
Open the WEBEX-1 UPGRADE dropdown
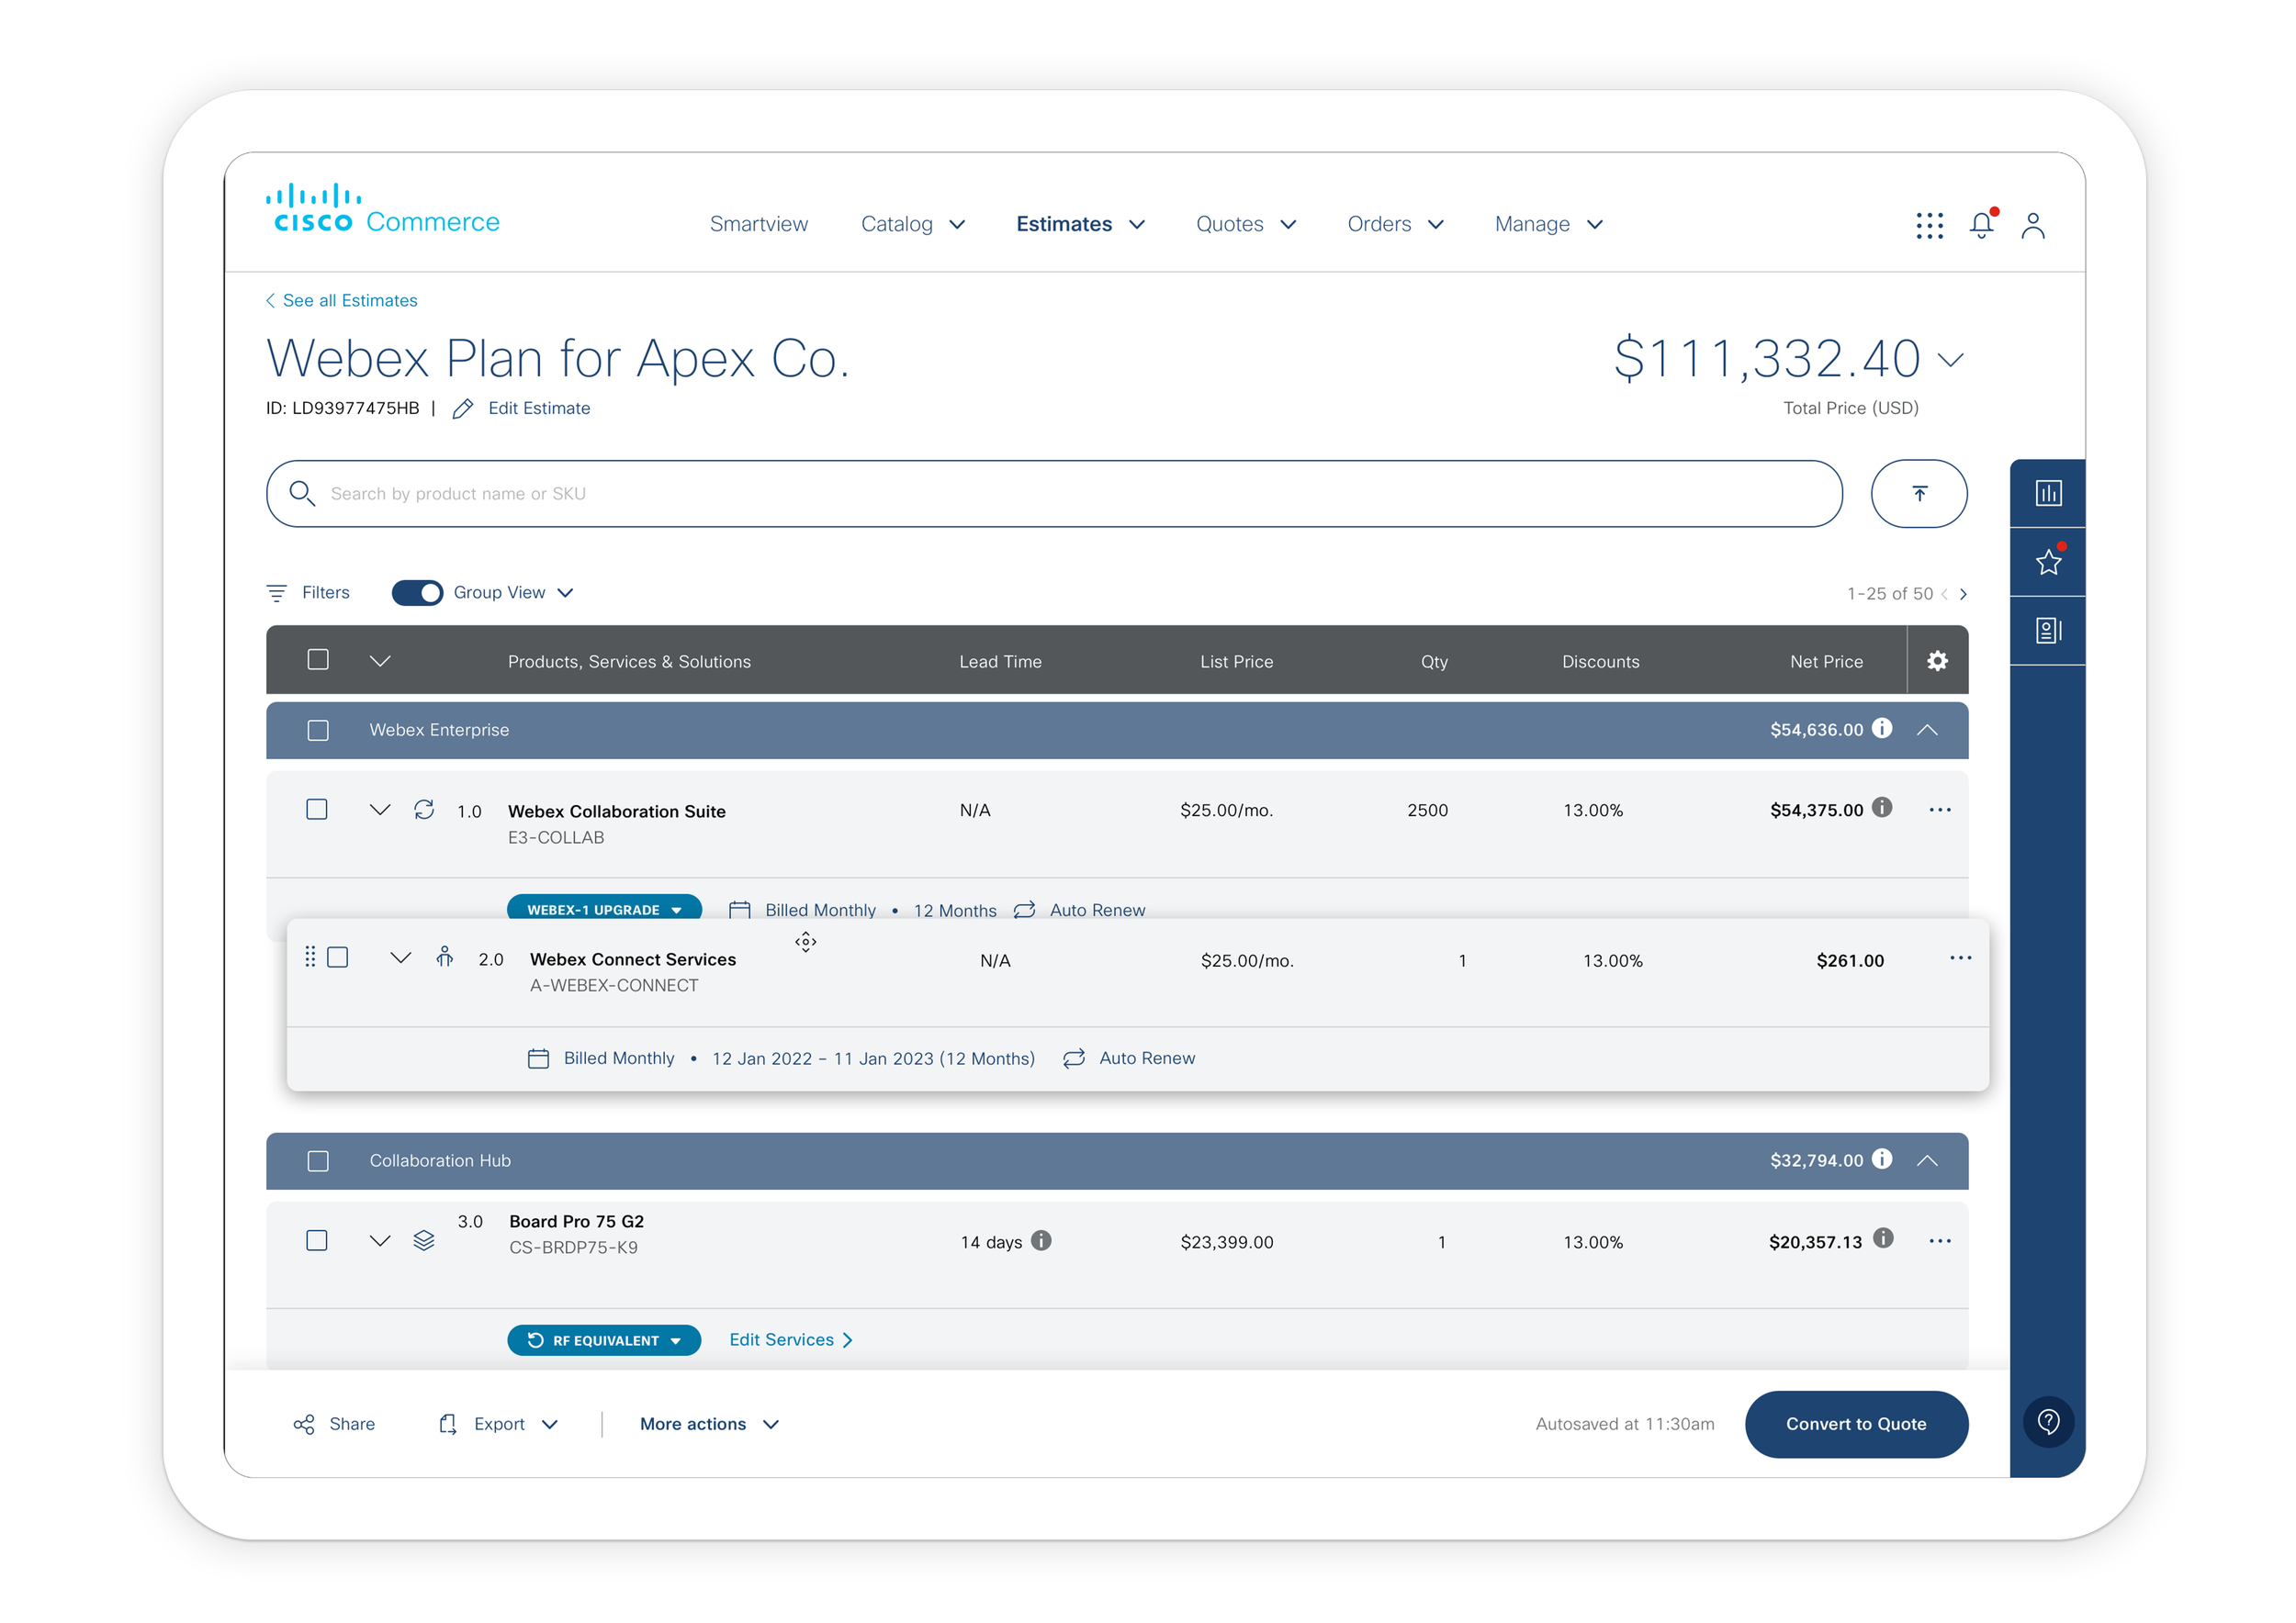(x=604, y=909)
